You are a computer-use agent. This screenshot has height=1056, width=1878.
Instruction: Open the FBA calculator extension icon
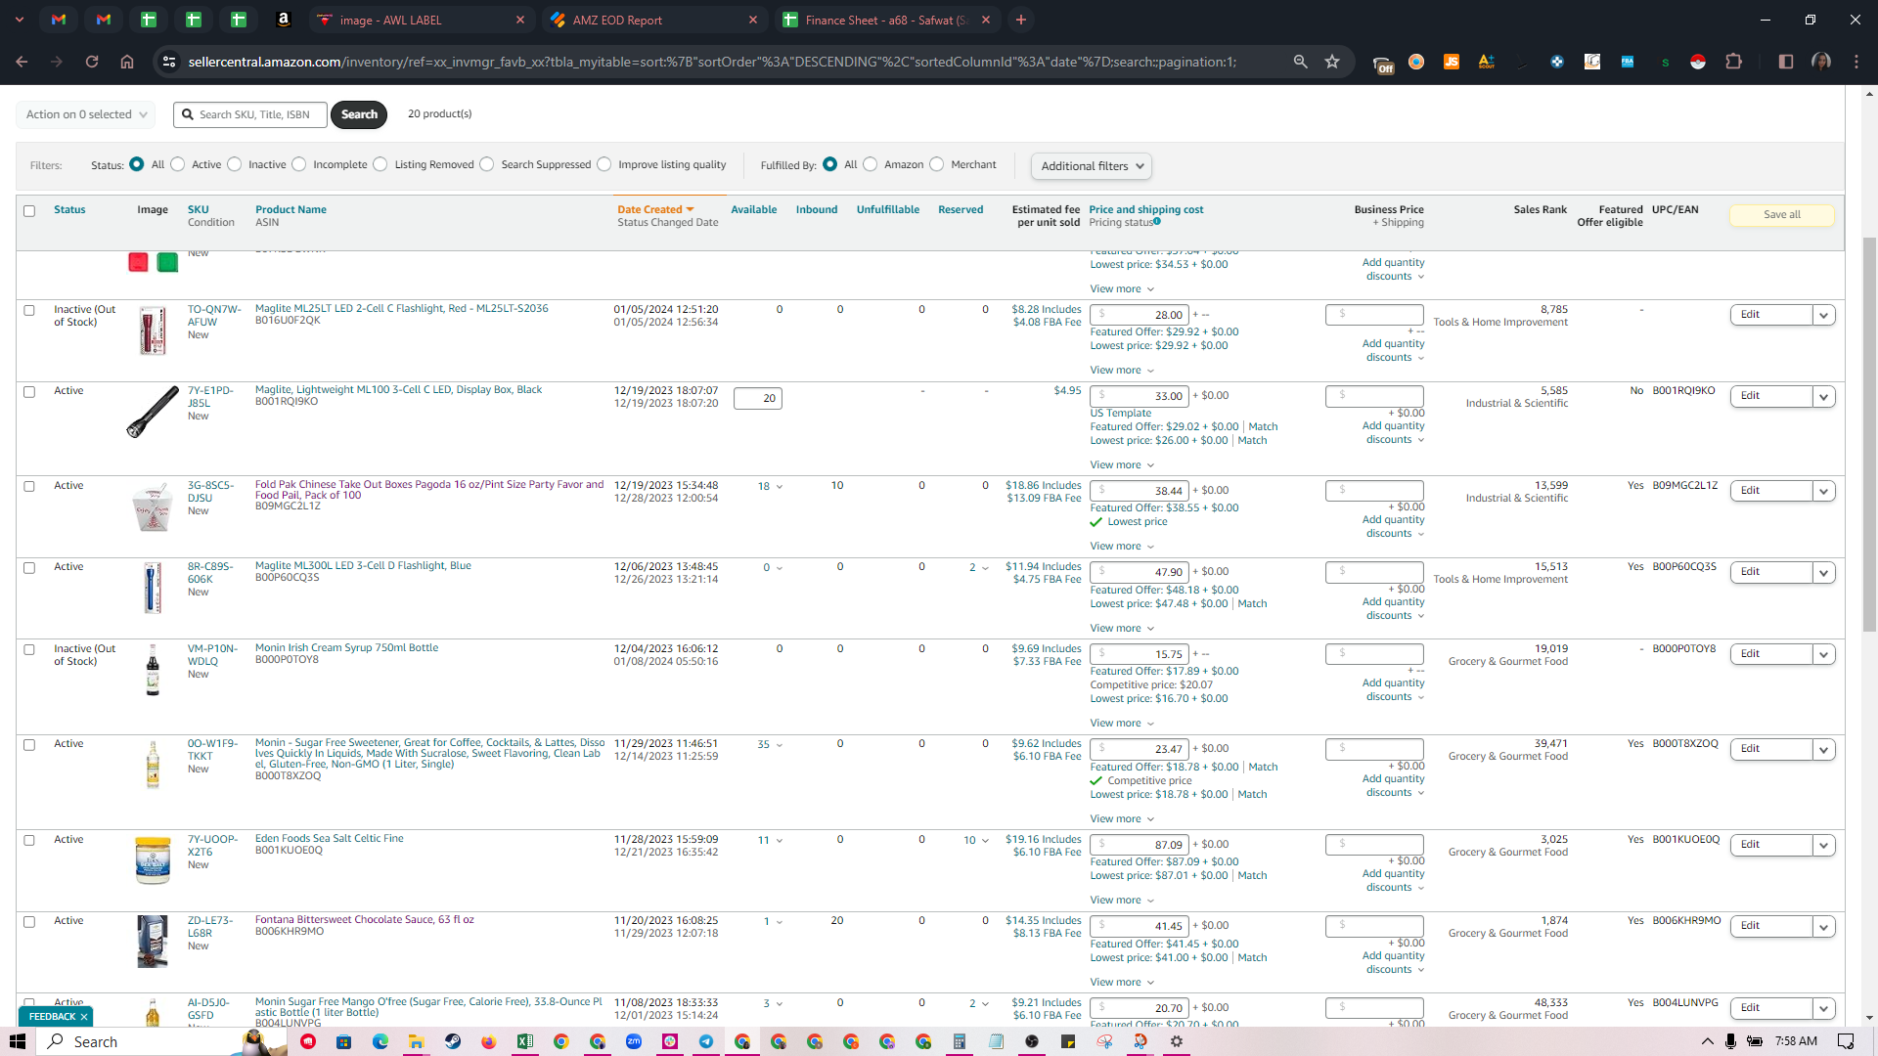pos(1628,62)
